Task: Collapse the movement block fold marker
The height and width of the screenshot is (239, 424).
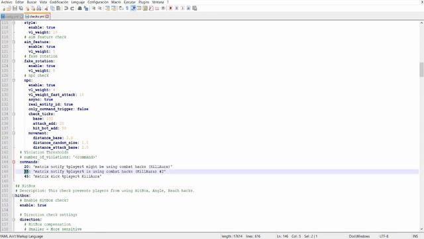Action: point(13,133)
